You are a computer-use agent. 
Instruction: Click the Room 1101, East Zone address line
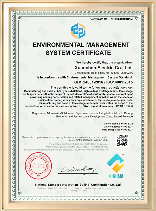click(x=79, y=189)
